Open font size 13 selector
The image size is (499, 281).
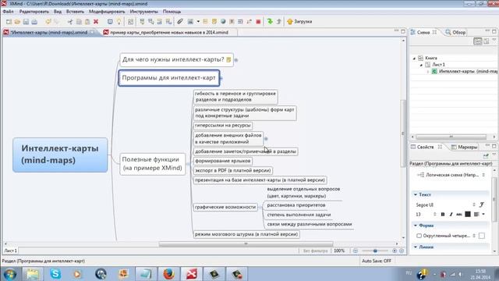[x=426, y=215]
